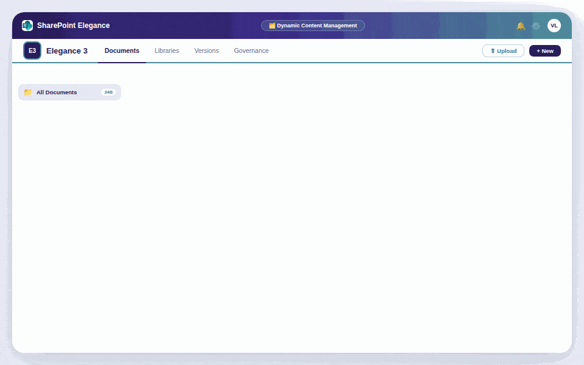This screenshot has width=584, height=365.
Task: Click the folder icon beside All Documents
Action: 28,92
